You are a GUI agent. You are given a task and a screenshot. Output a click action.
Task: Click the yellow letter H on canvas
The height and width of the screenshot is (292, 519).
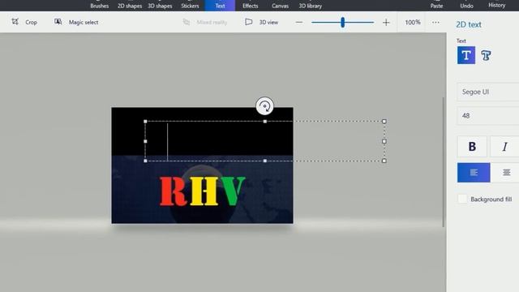pos(204,191)
